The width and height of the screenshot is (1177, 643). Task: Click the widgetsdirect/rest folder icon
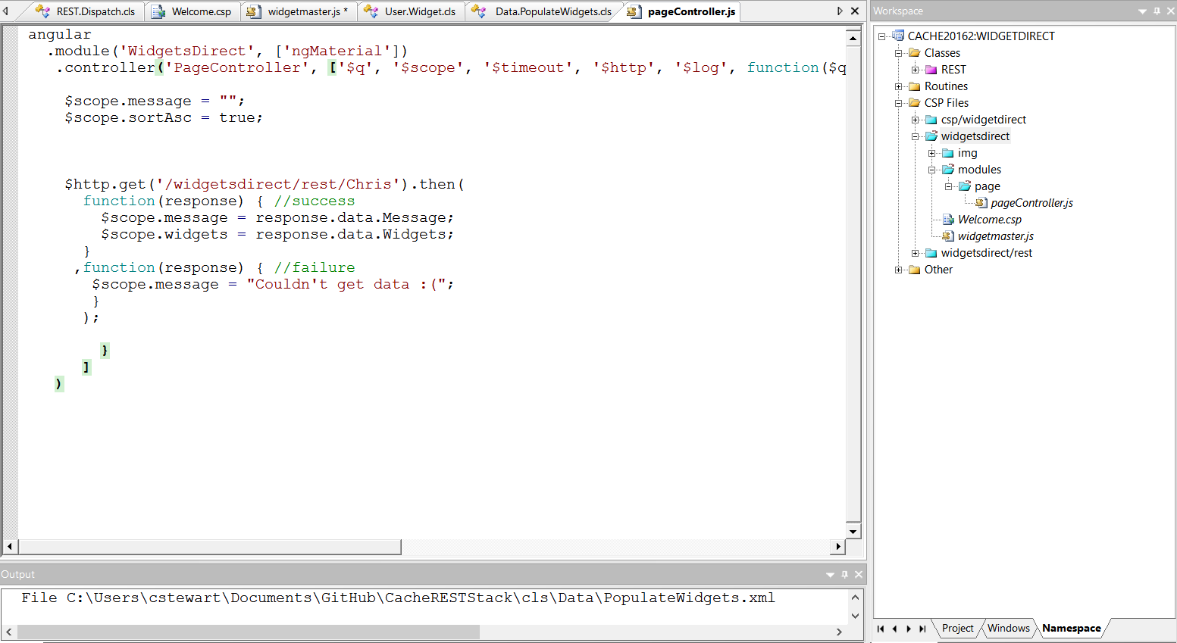931,253
